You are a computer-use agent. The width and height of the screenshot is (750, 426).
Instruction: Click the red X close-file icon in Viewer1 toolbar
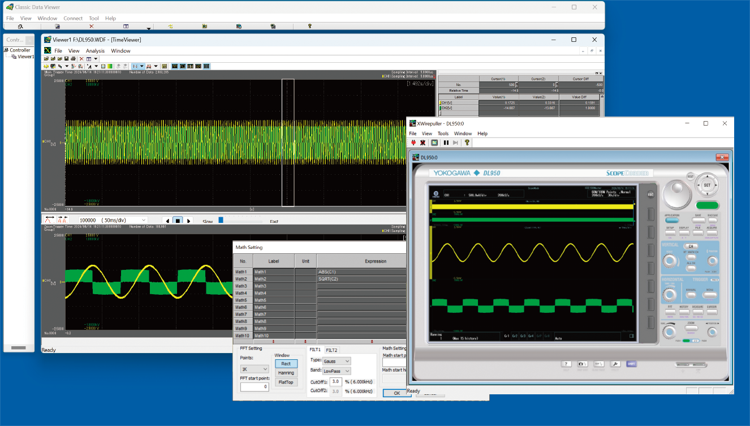point(81,59)
